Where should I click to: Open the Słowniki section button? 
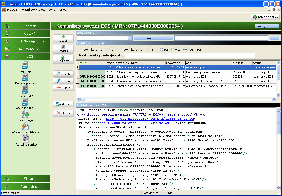click(x=26, y=179)
